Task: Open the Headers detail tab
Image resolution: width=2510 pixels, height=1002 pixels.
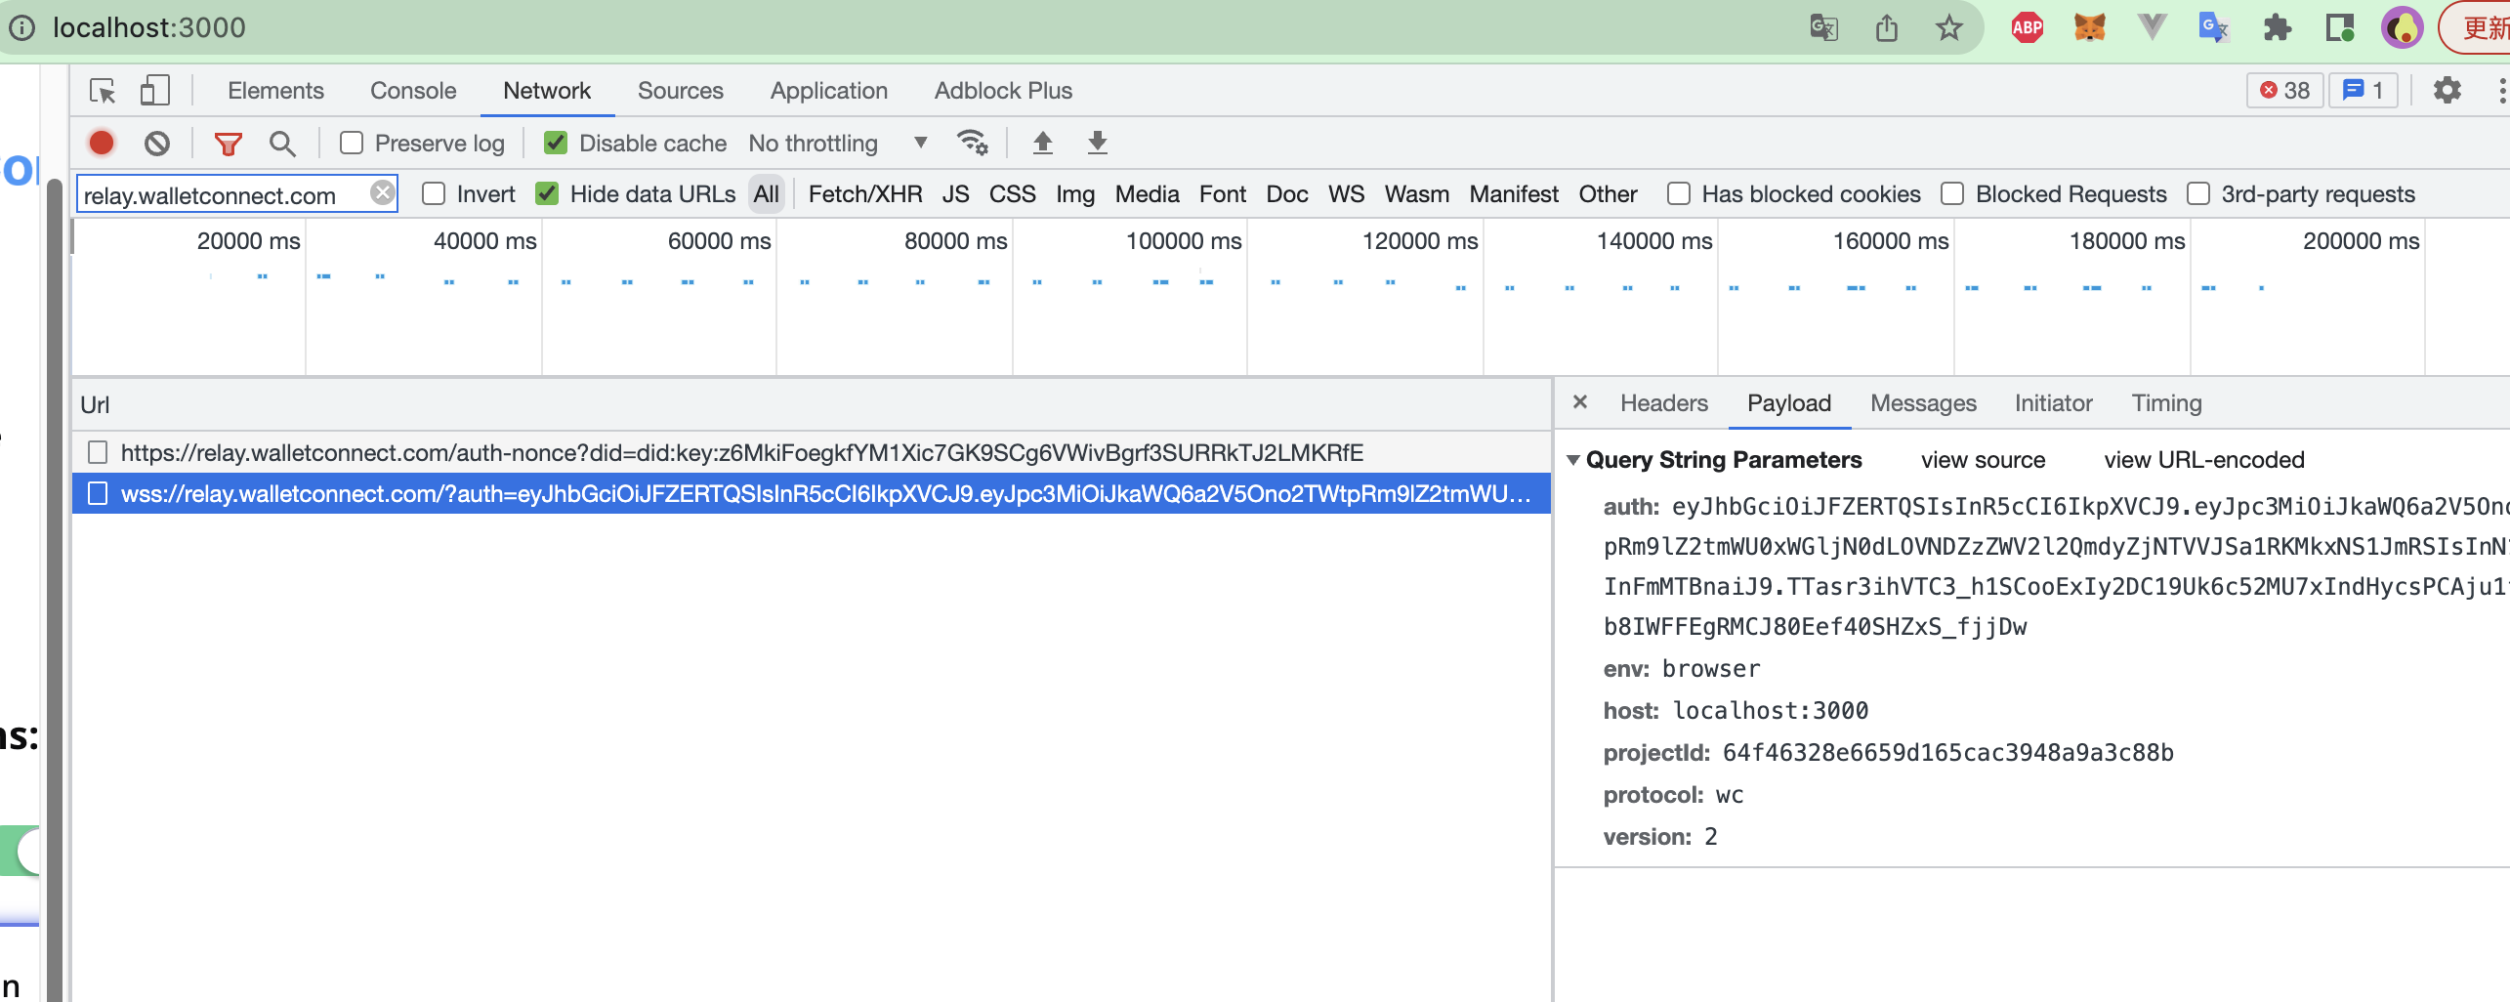Action: [1664, 403]
